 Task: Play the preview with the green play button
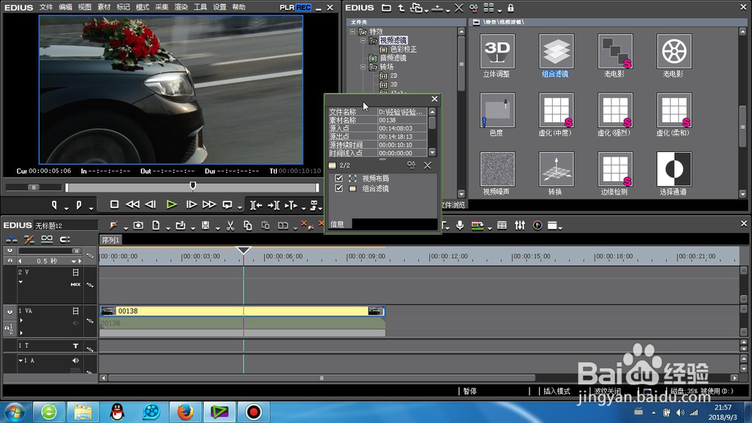point(171,205)
